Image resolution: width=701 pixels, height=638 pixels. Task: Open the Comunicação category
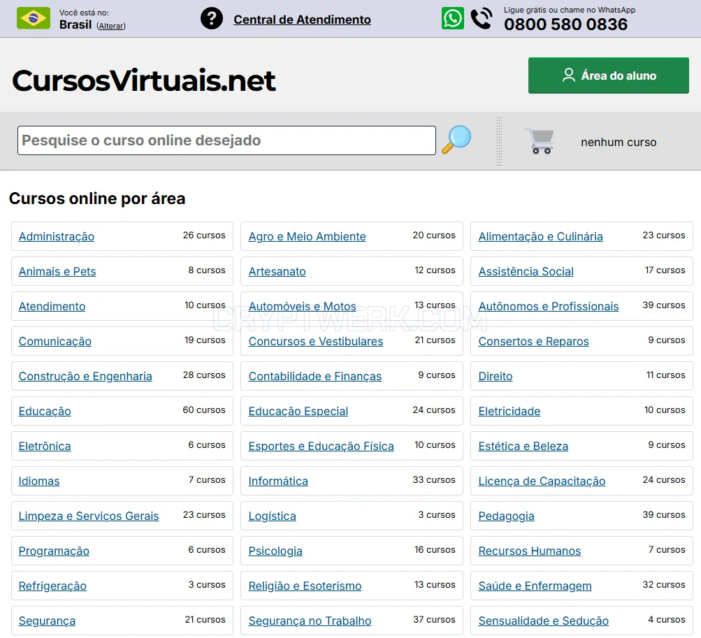(55, 341)
